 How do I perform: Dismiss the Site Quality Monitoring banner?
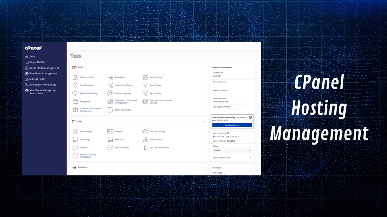point(250,117)
